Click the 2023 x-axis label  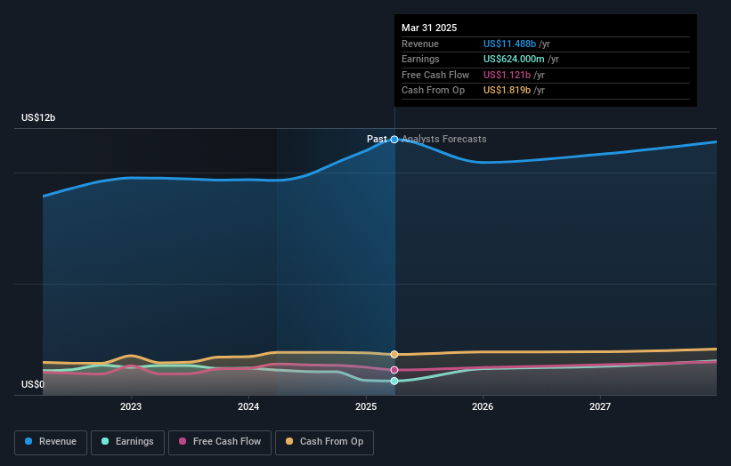pos(131,406)
